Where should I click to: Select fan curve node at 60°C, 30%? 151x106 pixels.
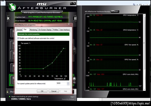(48, 66)
